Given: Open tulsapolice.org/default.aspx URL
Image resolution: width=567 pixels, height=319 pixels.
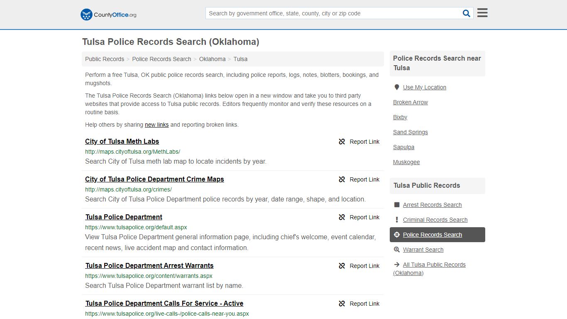Looking at the screenshot, I should point(136,227).
